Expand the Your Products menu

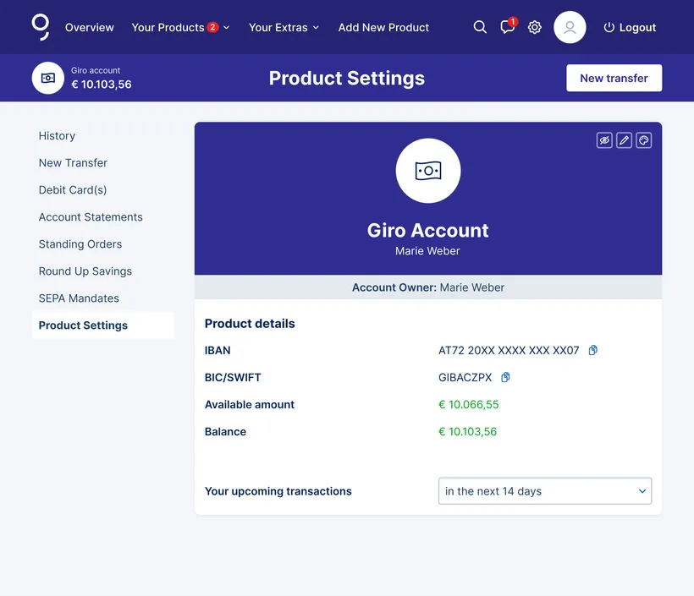(180, 27)
